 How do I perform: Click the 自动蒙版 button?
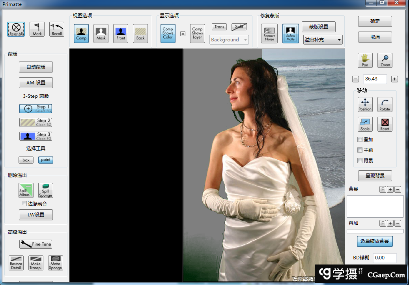coord(36,67)
